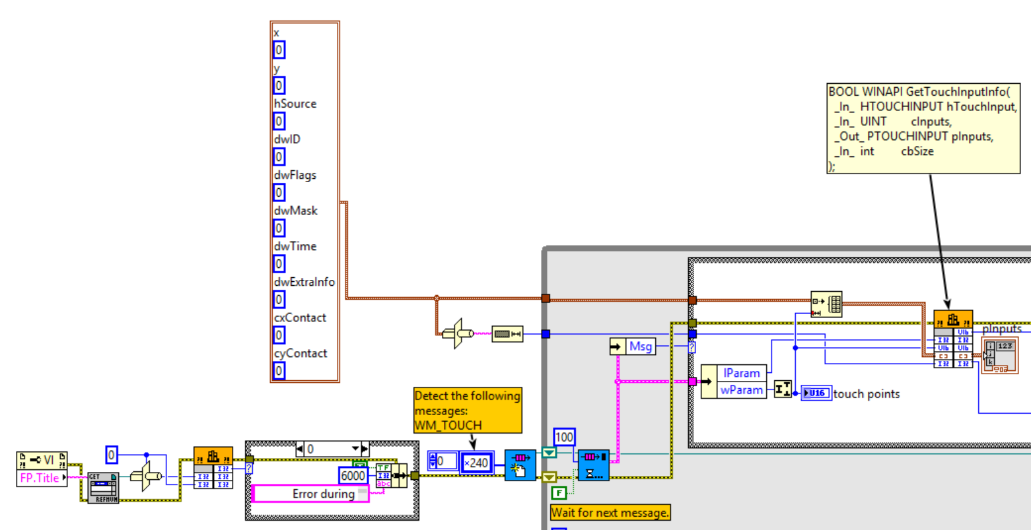The height and width of the screenshot is (530, 1031).
Task: Click the cyContact value in the cluster constant
Action: point(279,371)
